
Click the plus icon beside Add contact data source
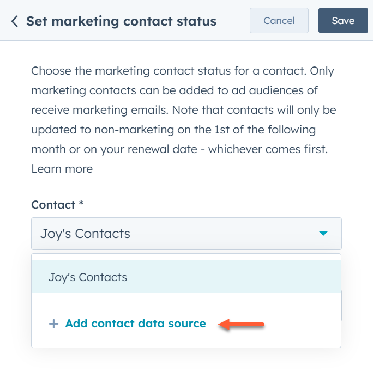53,324
